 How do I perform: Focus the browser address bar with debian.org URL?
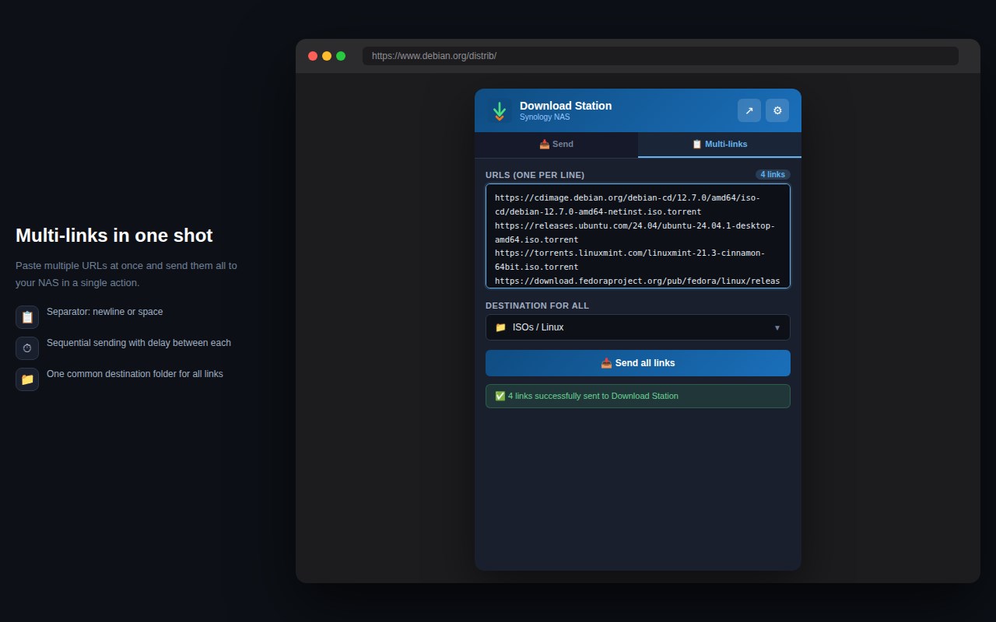[661, 56]
